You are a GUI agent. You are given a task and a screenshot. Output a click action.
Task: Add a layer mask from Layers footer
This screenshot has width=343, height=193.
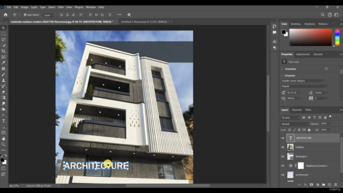click(311, 184)
